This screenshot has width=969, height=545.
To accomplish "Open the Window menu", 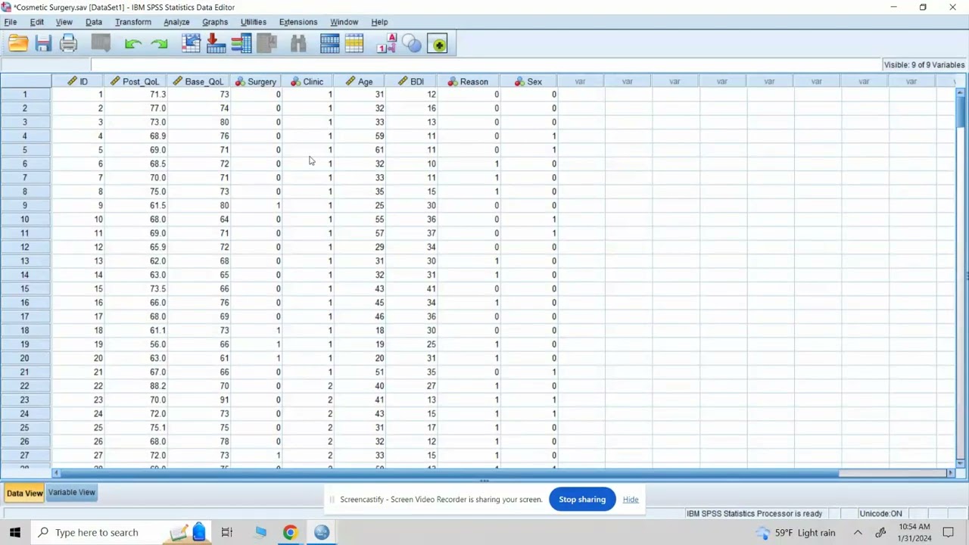I will [x=344, y=22].
